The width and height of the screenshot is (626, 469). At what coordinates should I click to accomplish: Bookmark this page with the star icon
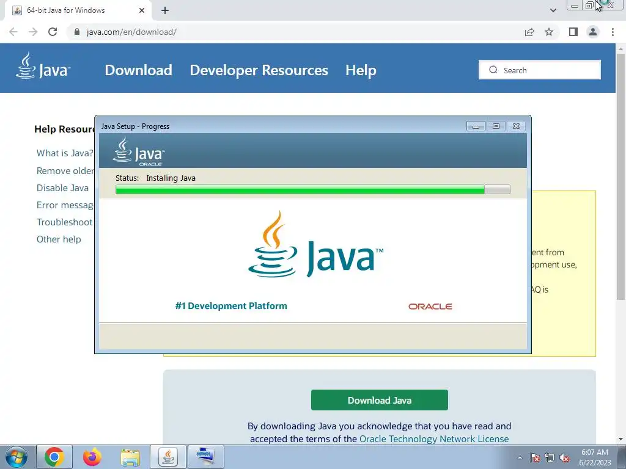(549, 32)
